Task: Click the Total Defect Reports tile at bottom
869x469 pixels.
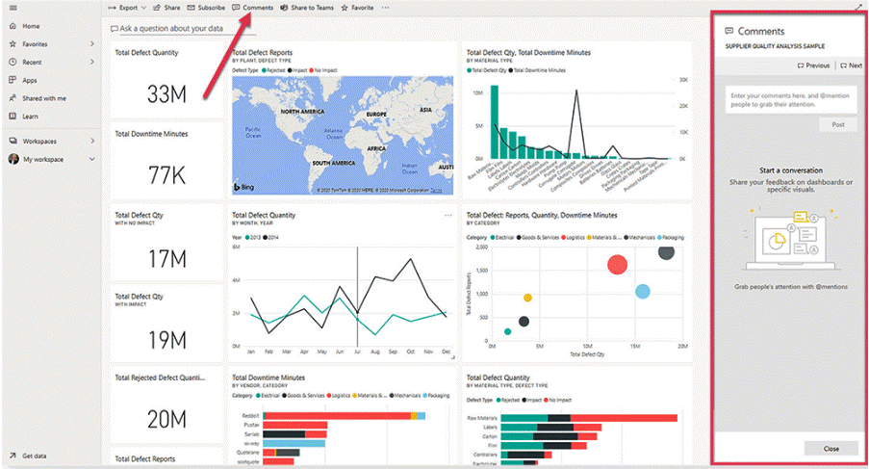Action: (166, 457)
